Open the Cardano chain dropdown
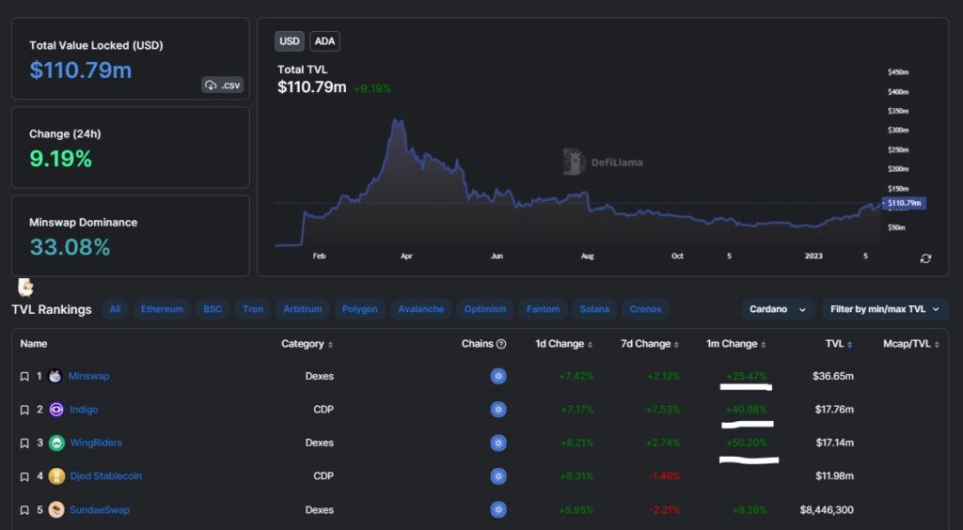Screen dimensions: 963x530 pos(778,309)
